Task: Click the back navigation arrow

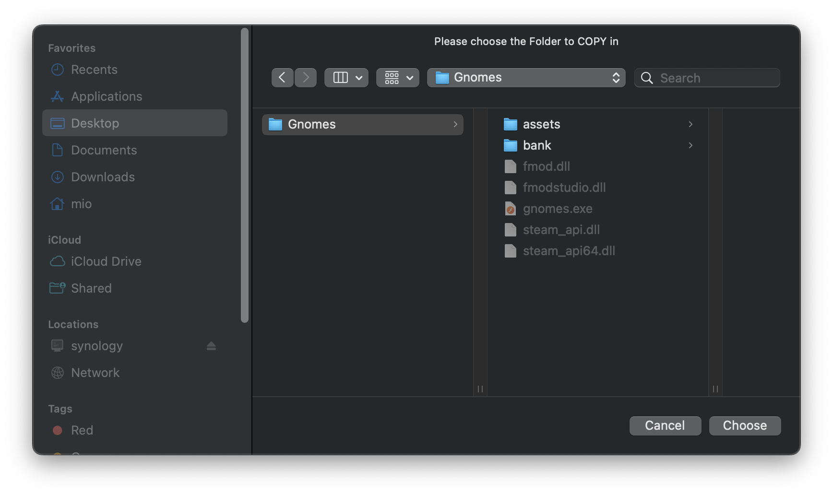Action: pyautogui.click(x=282, y=78)
